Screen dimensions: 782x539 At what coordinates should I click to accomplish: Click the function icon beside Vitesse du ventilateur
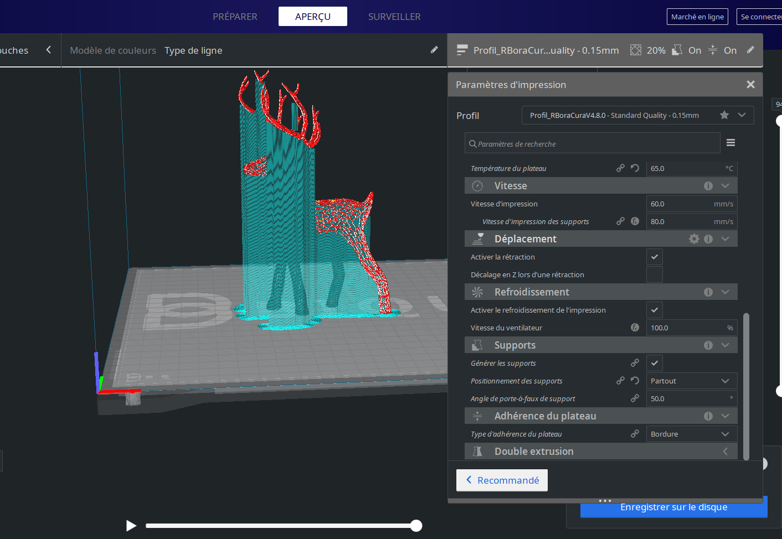point(635,328)
